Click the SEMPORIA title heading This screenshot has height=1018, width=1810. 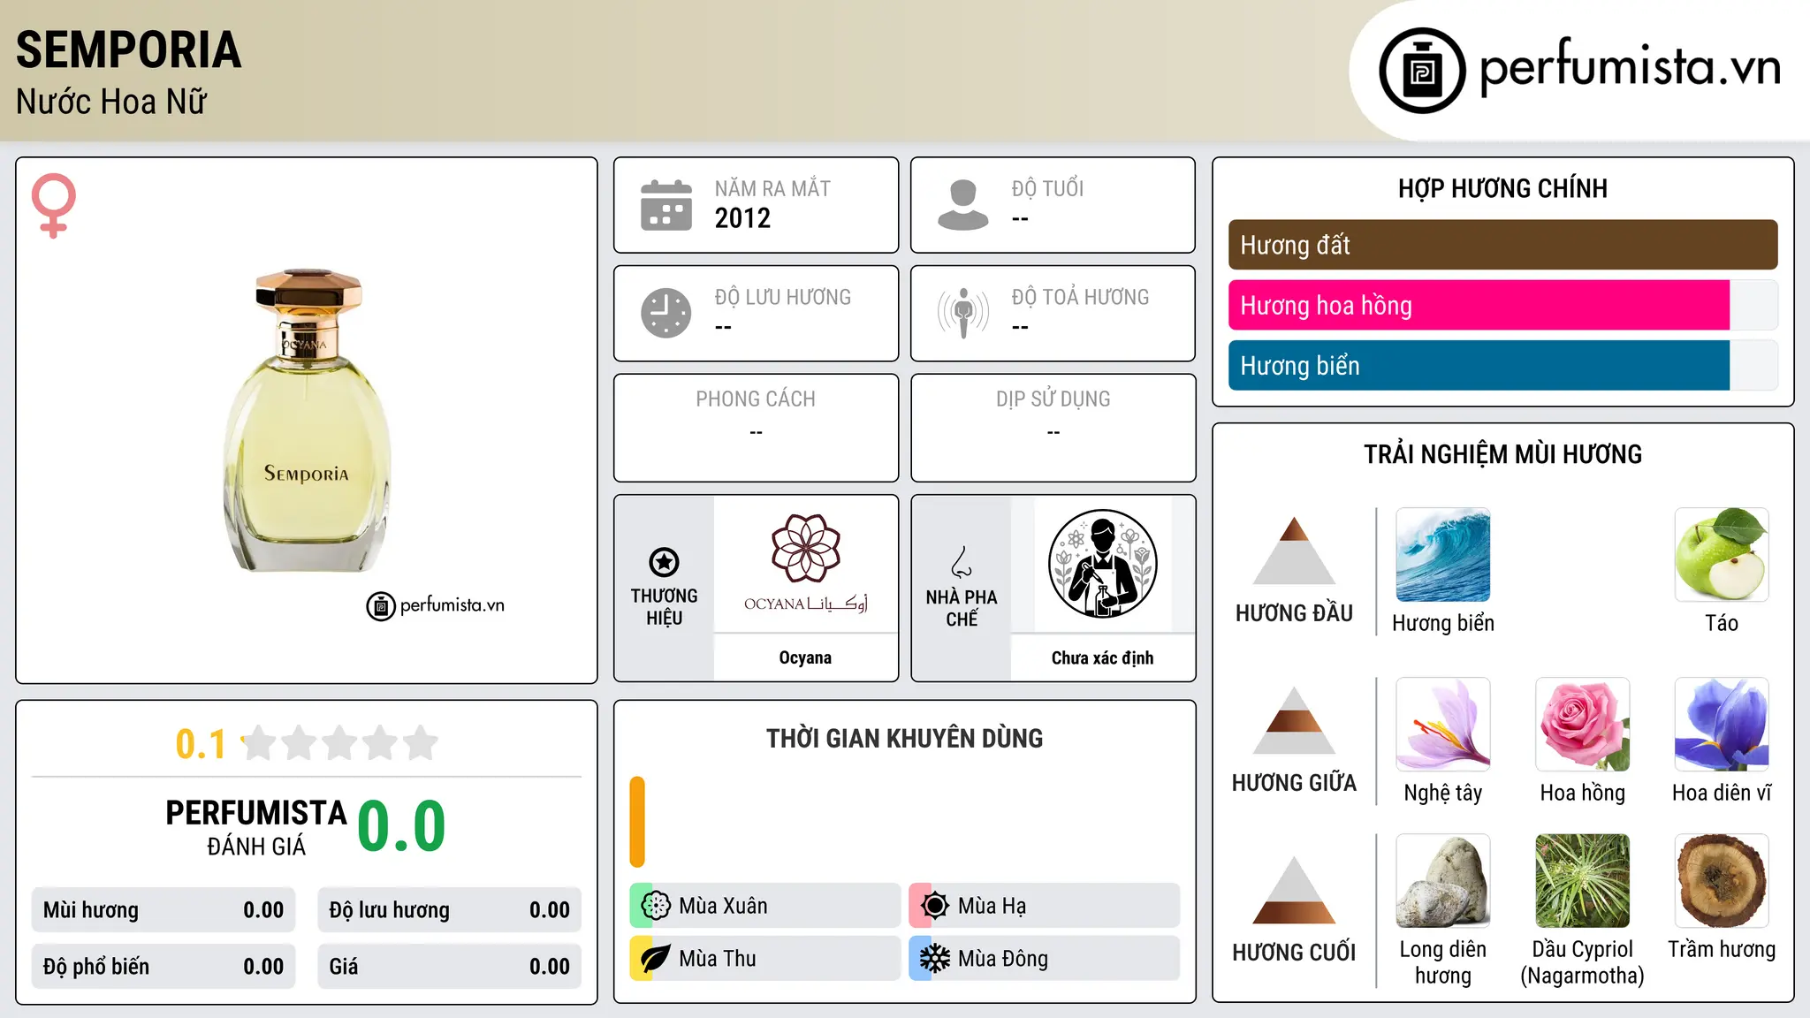click(129, 49)
